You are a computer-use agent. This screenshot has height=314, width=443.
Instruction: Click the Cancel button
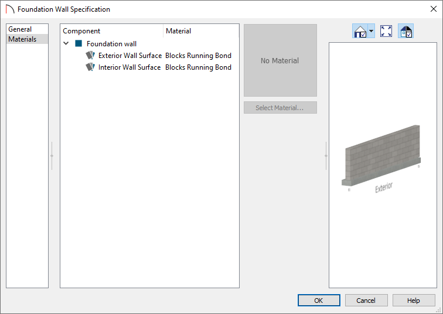coord(366,300)
